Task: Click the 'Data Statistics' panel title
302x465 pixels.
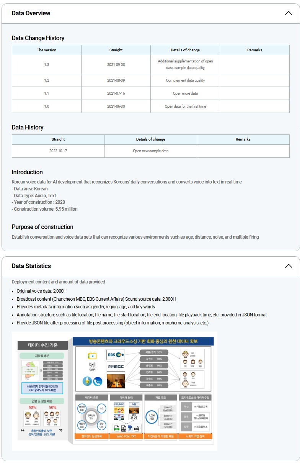Action: (x=31, y=266)
